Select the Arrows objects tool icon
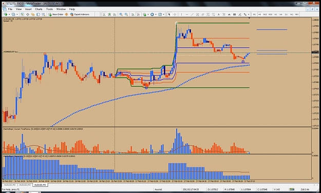 click(x=245, y=14)
